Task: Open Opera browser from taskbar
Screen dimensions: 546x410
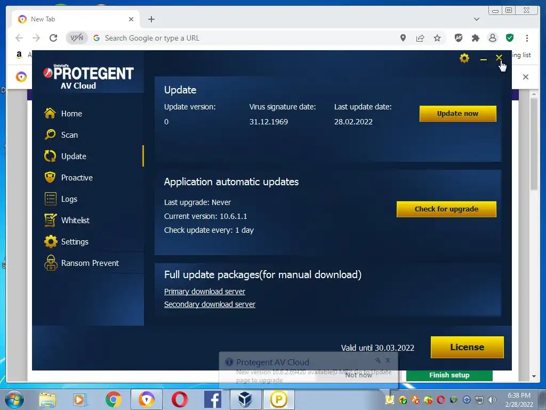Action: pyautogui.click(x=179, y=399)
